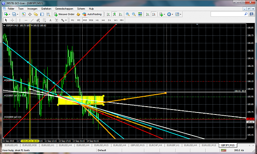Image resolution: width=257 pixels, height=154 pixels.
Task: Open the Hulp menu
Action: pos(91,9)
